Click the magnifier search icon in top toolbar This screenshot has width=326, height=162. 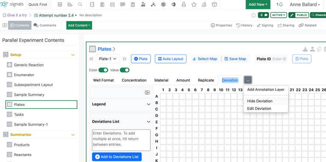click(80, 4)
